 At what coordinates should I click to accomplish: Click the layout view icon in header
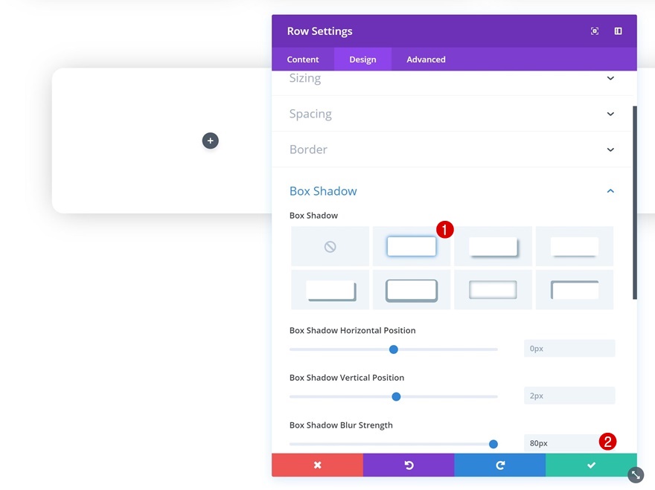(x=617, y=30)
